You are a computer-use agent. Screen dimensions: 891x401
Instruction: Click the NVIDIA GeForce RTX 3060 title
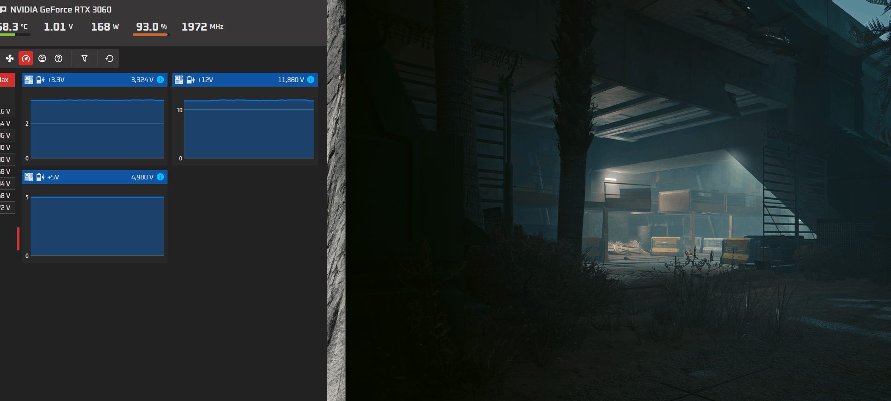(x=61, y=10)
